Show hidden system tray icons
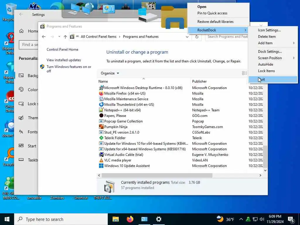The image size is (300, 225). pos(241,219)
